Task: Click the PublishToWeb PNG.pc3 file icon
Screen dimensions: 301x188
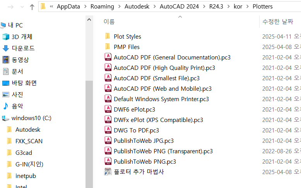Action: 108,161
